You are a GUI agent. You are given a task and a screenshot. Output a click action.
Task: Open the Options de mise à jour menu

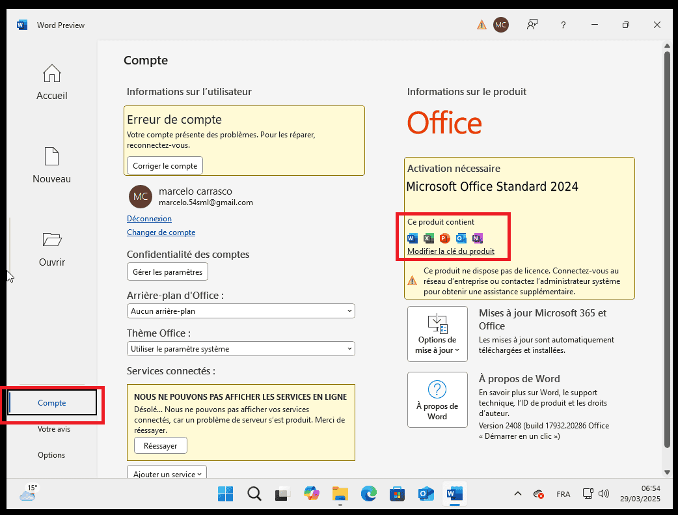click(x=437, y=335)
